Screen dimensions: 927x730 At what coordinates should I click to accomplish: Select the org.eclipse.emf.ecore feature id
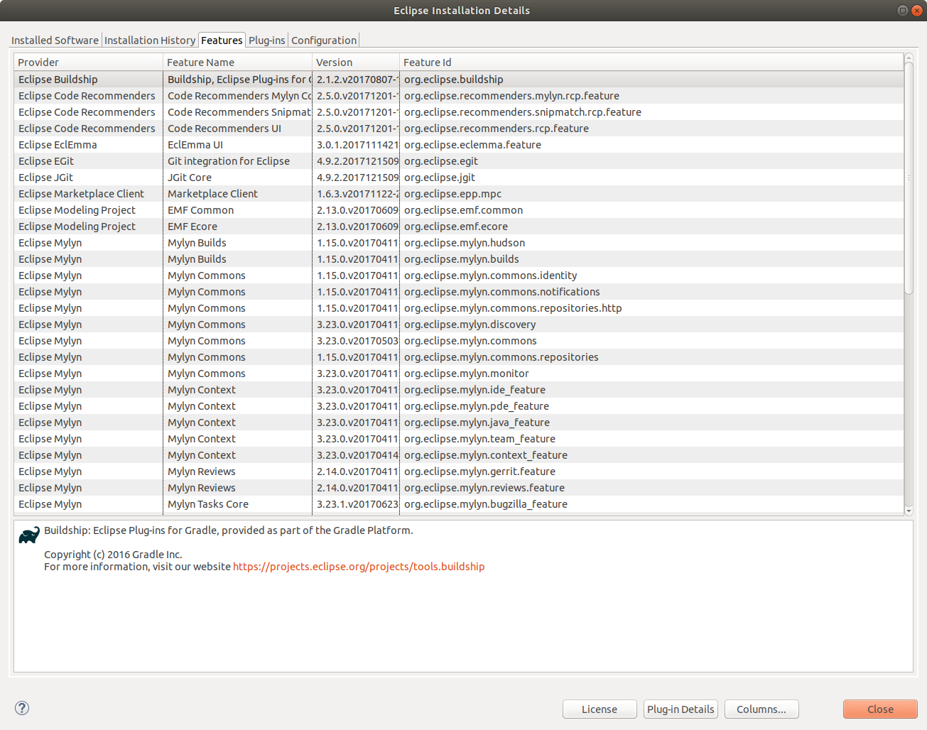[456, 227]
